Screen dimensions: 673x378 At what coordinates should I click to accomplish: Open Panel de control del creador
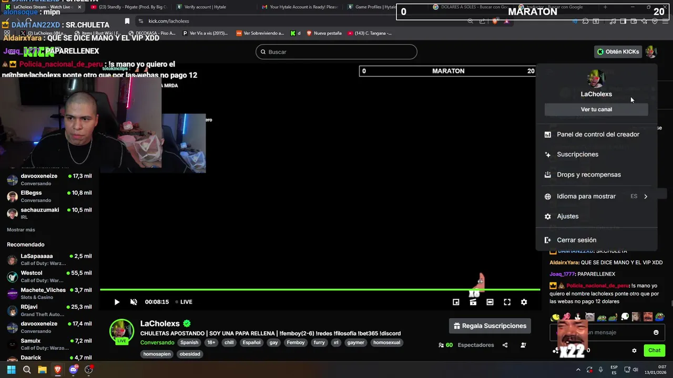point(596,134)
